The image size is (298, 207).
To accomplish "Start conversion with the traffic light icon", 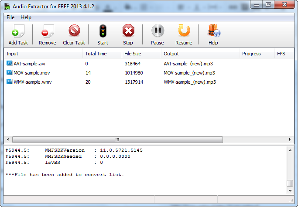I will pyautogui.click(x=103, y=31).
